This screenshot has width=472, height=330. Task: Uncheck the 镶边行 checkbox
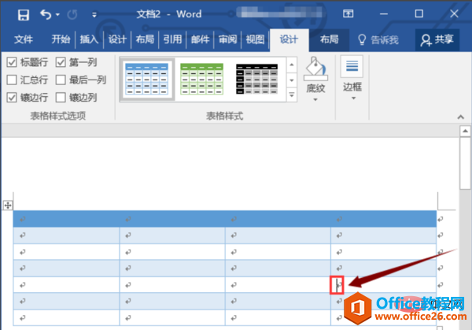point(12,98)
